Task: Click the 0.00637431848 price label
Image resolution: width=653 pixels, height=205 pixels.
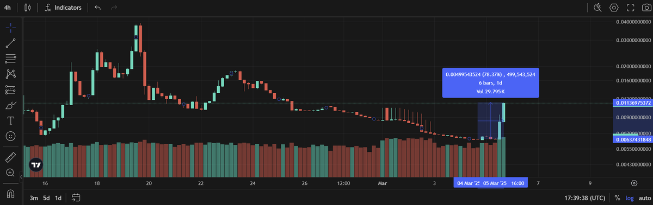Action: (x=633, y=139)
